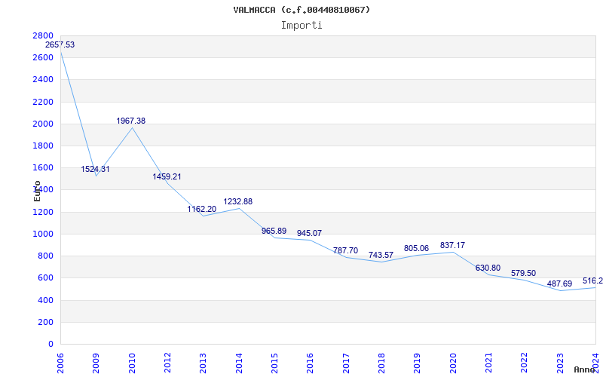This screenshot has height=377, width=603.
Task: Click the 2020 x-axis year label
Action: [x=453, y=363]
